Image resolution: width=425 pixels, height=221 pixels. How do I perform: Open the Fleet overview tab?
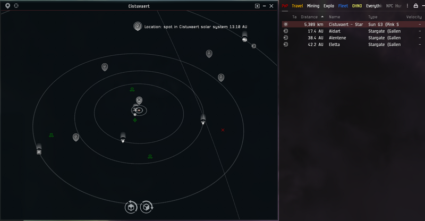click(343, 6)
